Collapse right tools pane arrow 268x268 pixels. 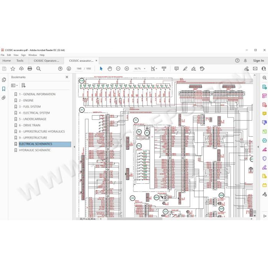[258, 147]
